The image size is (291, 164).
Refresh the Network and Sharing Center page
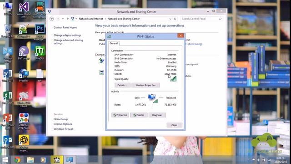[x=175, y=19]
